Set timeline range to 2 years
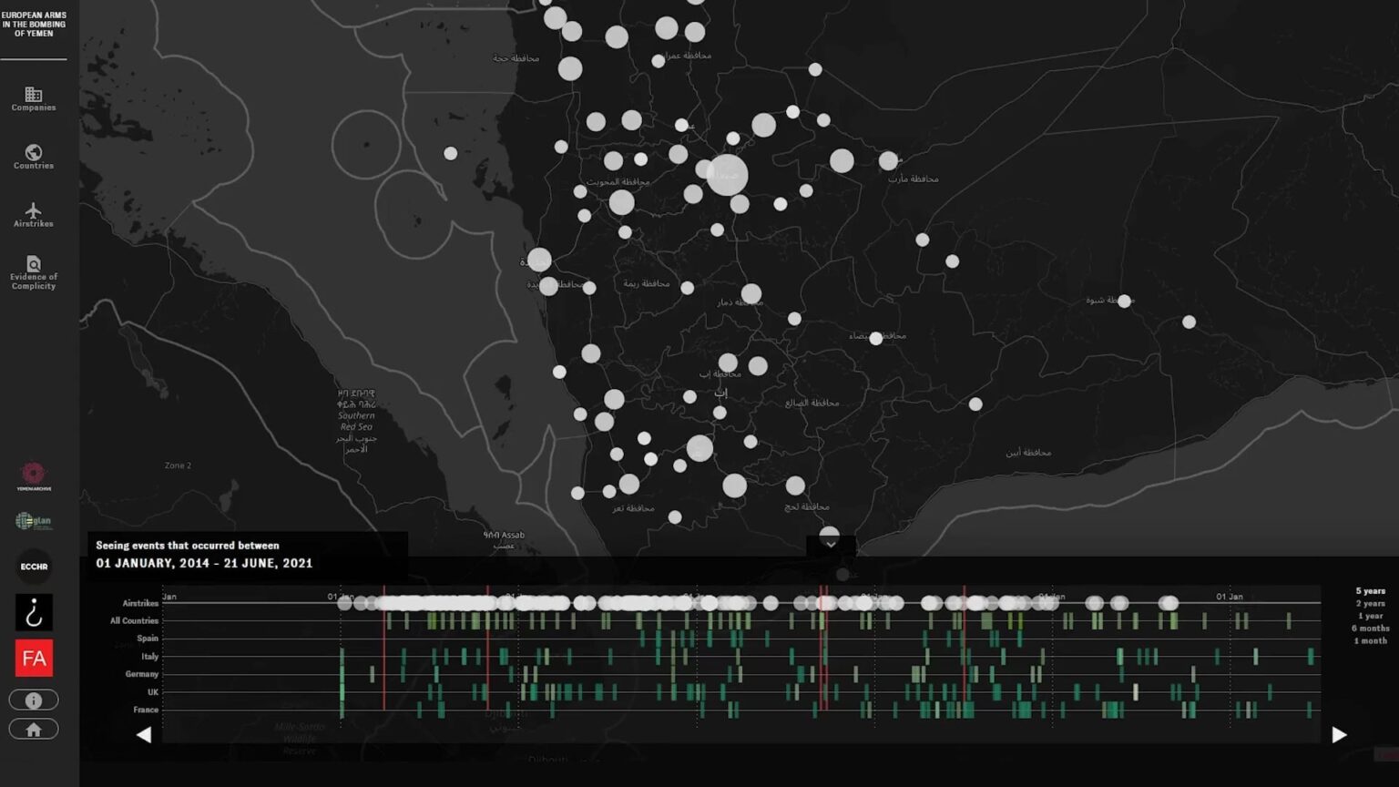This screenshot has width=1399, height=787. 1370,604
